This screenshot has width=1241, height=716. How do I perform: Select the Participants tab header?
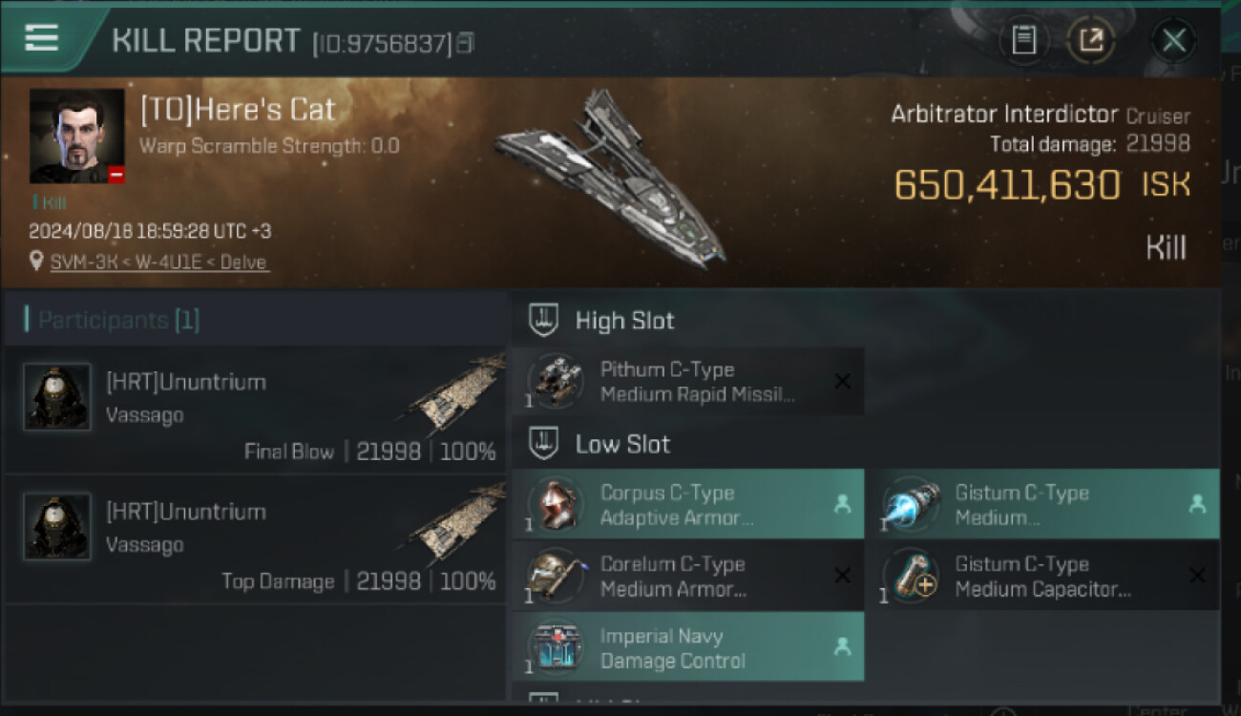point(113,320)
